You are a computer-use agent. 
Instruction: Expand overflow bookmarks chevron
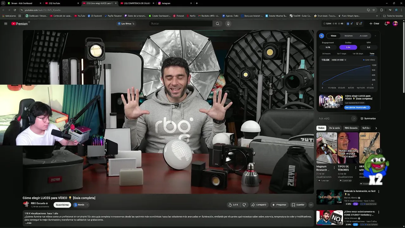377,16
